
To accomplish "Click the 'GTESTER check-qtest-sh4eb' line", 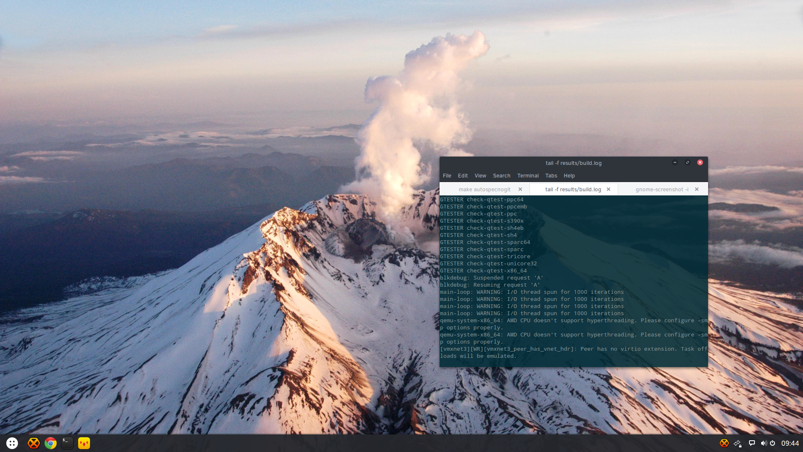I will 481,228.
